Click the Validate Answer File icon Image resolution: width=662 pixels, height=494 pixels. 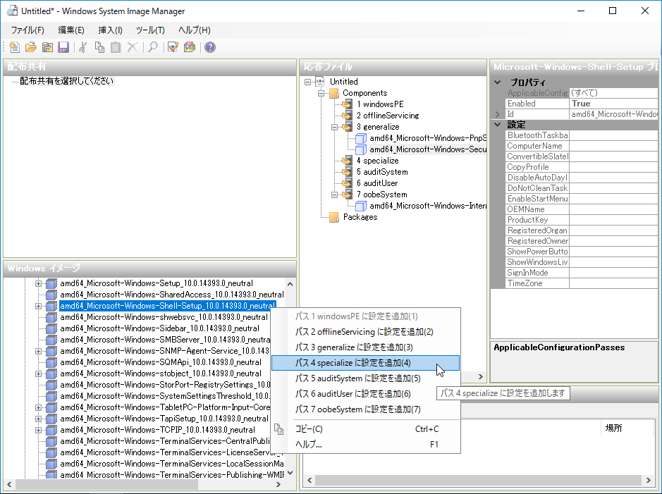click(173, 47)
